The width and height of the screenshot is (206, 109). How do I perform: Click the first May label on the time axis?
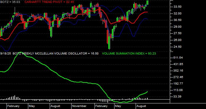tap(32, 106)
